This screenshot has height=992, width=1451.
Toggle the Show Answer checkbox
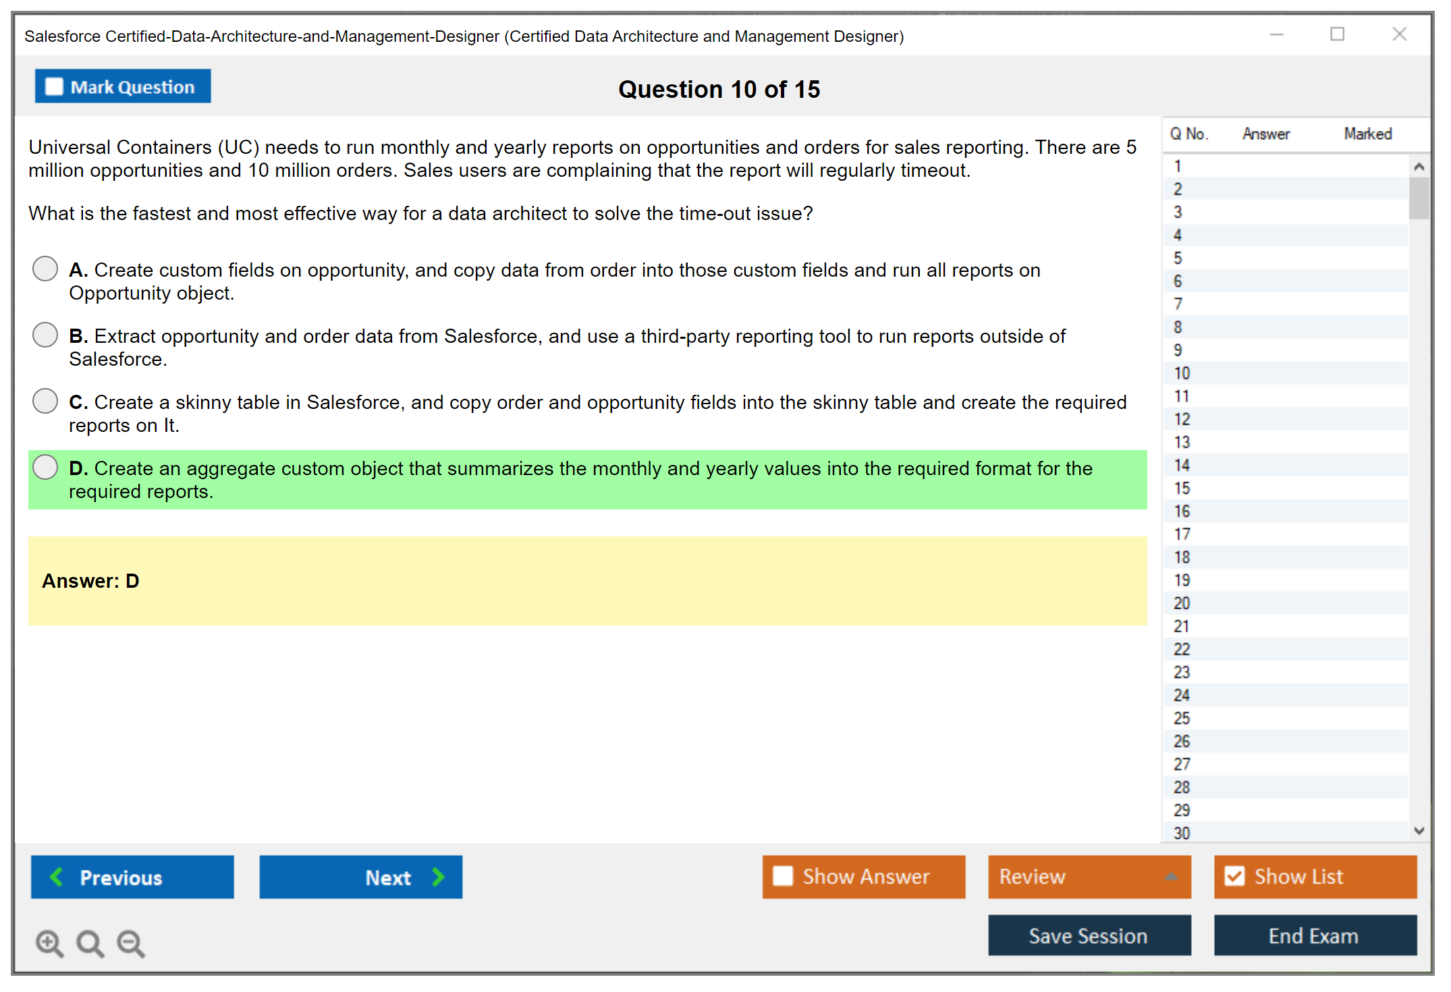(x=783, y=876)
